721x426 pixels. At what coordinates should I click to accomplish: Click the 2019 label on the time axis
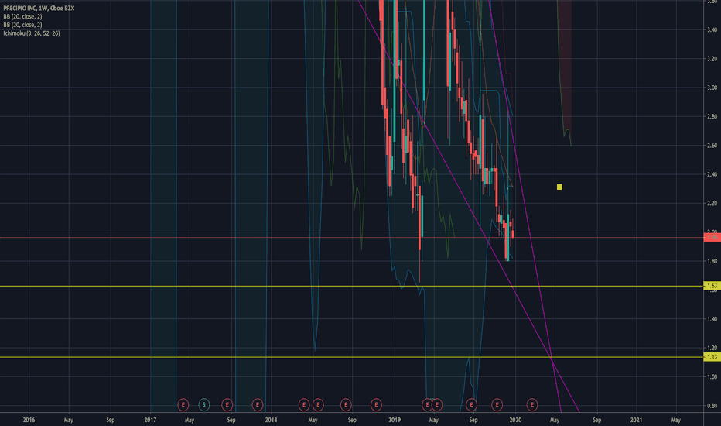point(395,420)
